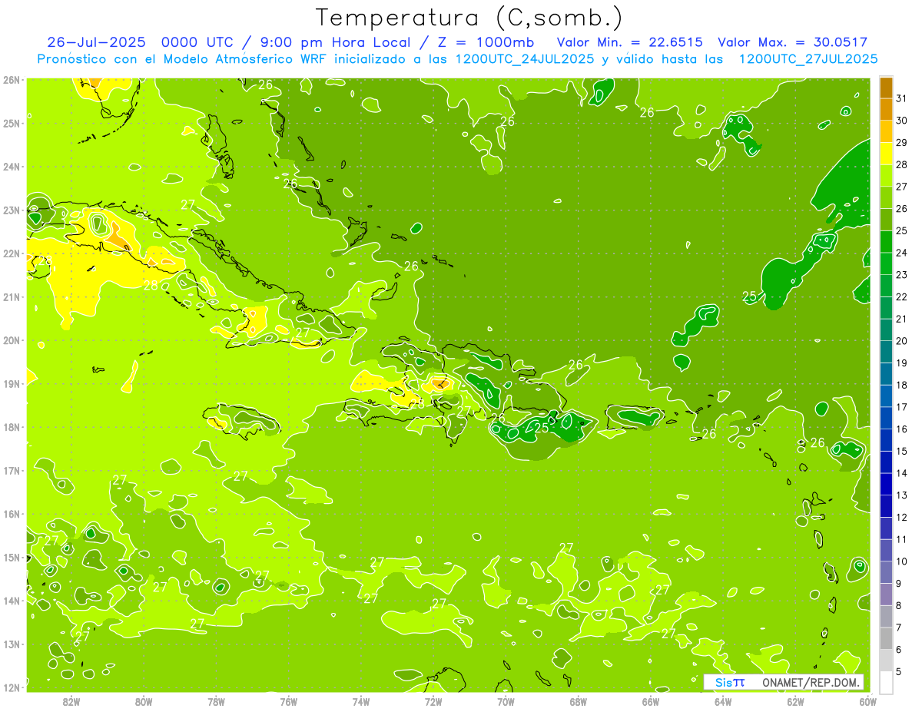Pick the orange swatch between 30 and 31
This screenshot has width=922, height=712.
pyautogui.click(x=886, y=109)
